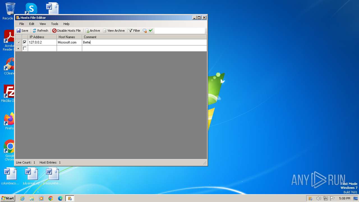Click the green checkmark toolbar icon
359x202 pixels.
pos(151,31)
